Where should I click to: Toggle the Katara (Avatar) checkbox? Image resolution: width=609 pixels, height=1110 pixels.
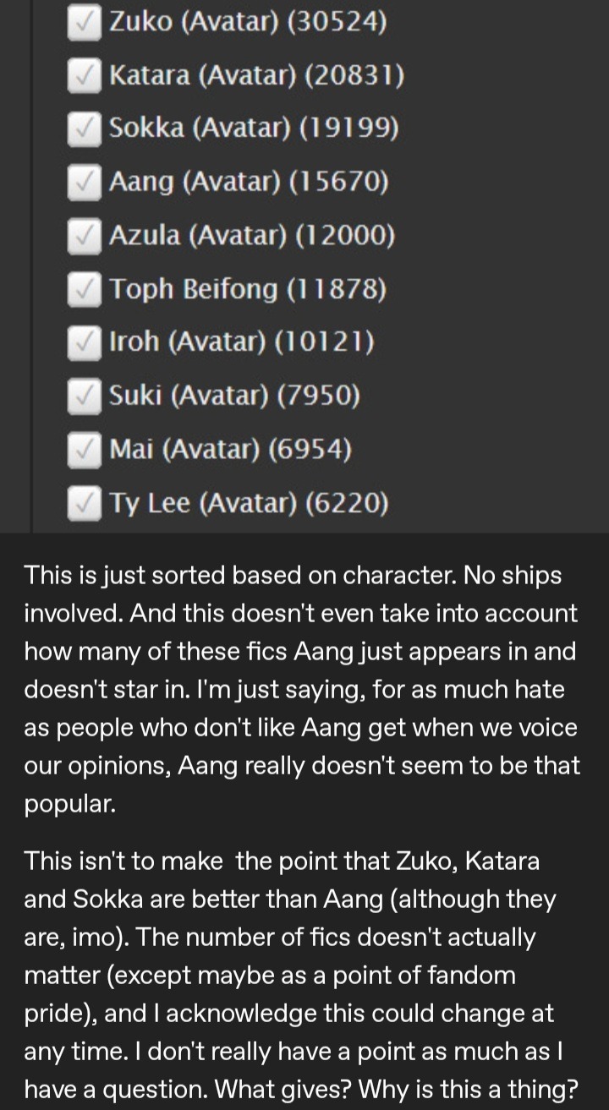(x=85, y=75)
